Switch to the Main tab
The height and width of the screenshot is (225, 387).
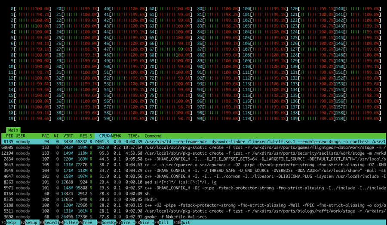13,130
